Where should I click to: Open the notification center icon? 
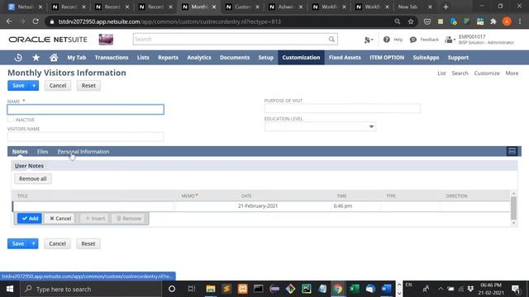[x=516, y=289]
